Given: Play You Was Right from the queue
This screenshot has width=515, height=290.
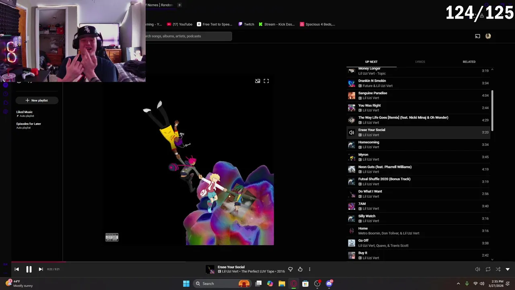Looking at the screenshot, I should pos(418,108).
